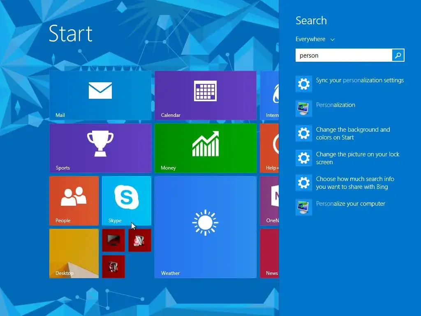Expand the Everywhere search scope dropdown
Image resolution: width=421 pixels, height=316 pixels.
click(x=315, y=39)
